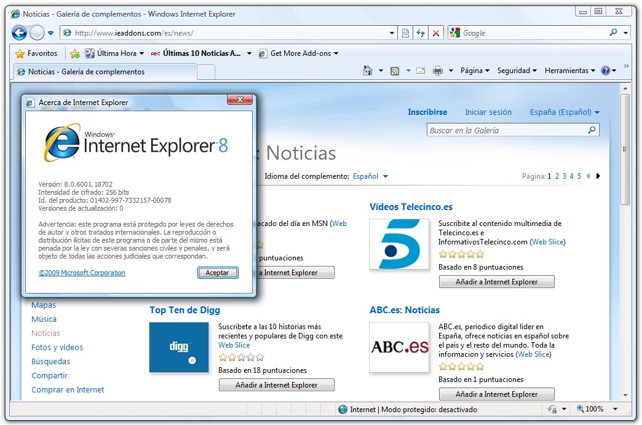642x425 pixels.
Task: Open Mapas category in sidebar
Action: tap(44, 305)
